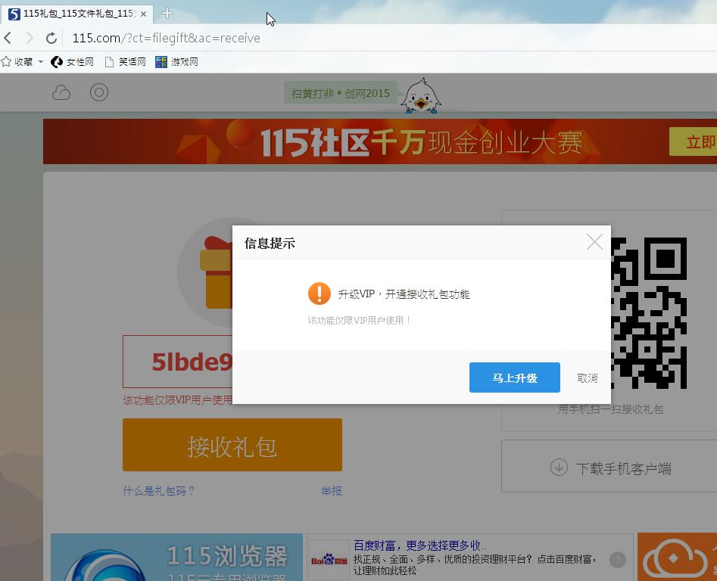Open a new tab with plus button

(167, 14)
